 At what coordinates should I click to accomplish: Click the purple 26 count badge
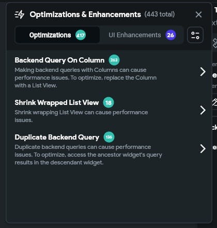pos(171,35)
